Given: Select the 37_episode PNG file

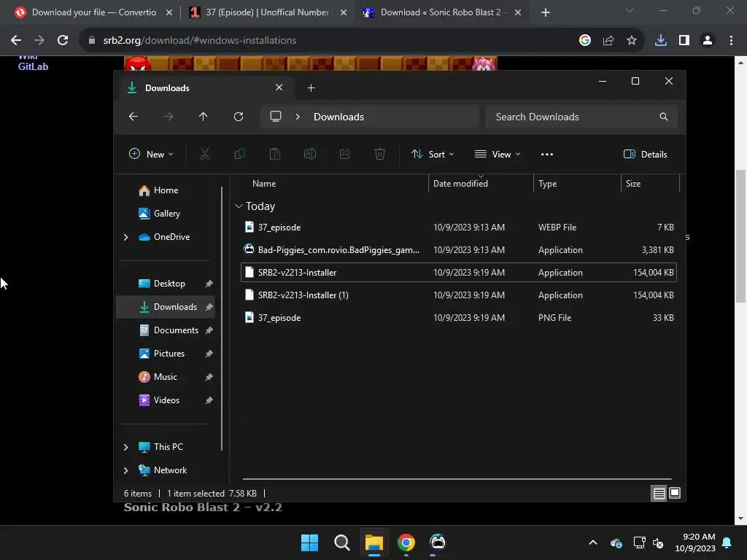Looking at the screenshot, I should coord(459,318).
